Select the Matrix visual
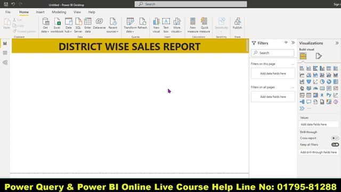 pos(315,95)
